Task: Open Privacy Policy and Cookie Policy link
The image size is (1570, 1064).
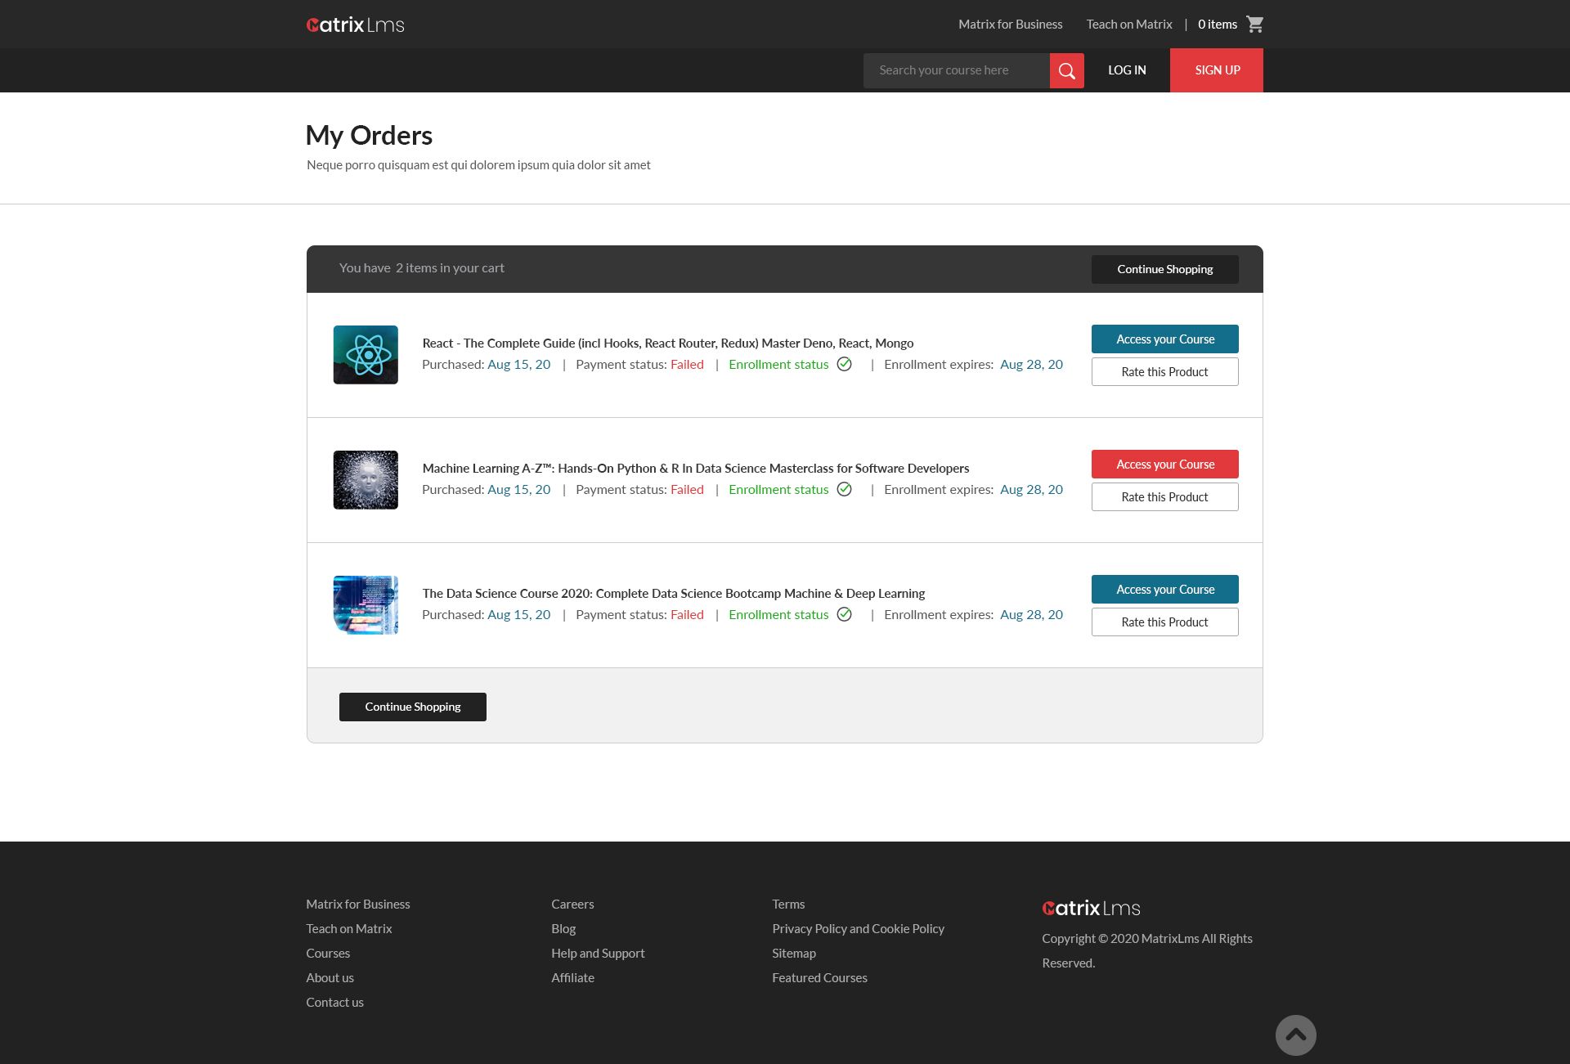Action: coord(858,929)
